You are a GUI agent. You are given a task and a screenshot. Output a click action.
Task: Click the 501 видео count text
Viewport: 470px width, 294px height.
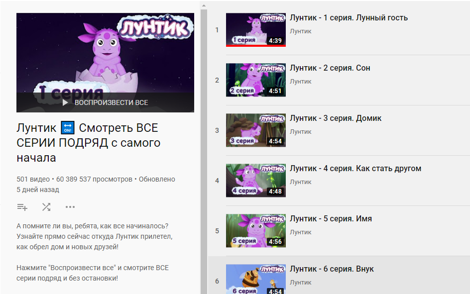click(x=33, y=179)
